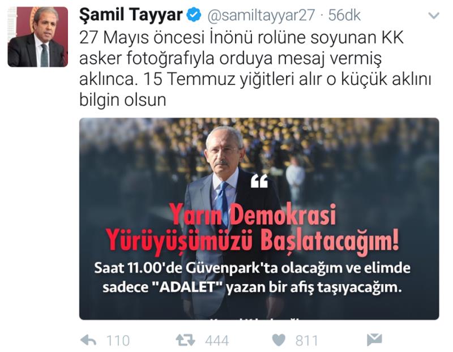Show the 444 retweets count
This screenshot has height=352, width=453.
(x=217, y=341)
